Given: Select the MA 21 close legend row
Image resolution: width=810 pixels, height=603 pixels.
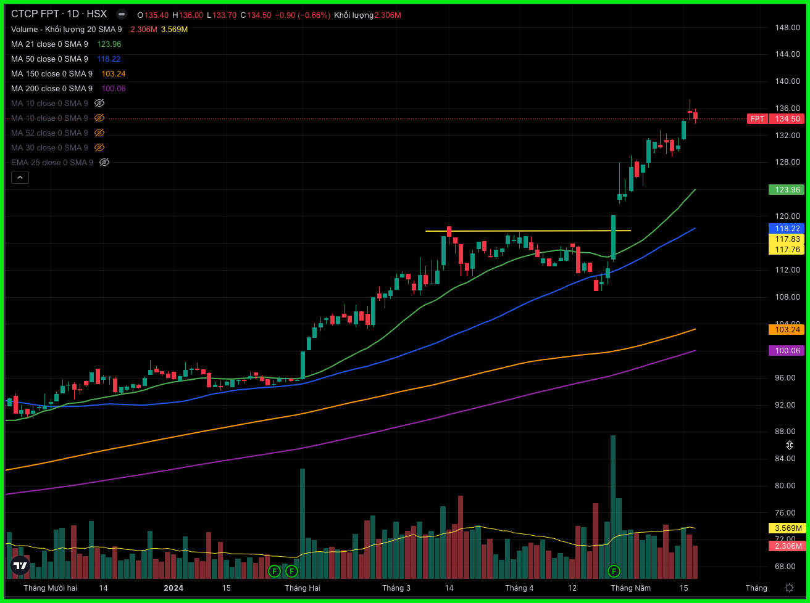Looking at the screenshot, I should click(x=49, y=44).
